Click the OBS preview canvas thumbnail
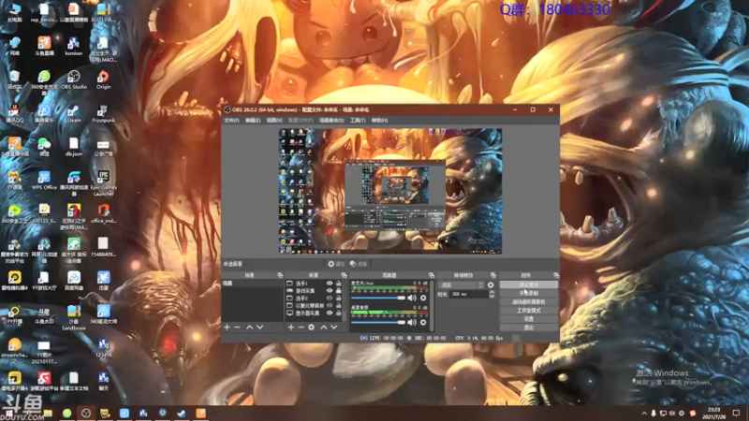Viewport: 749px width, 421px height. [390, 191]
